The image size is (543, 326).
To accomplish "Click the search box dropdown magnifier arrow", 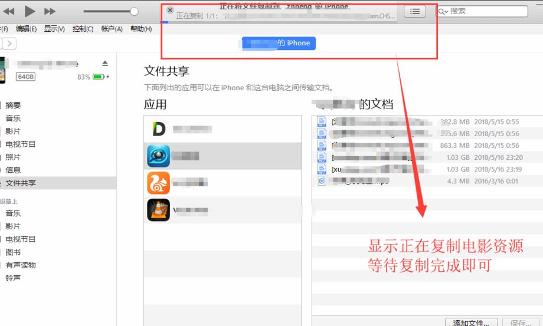I will coord(443,11).
